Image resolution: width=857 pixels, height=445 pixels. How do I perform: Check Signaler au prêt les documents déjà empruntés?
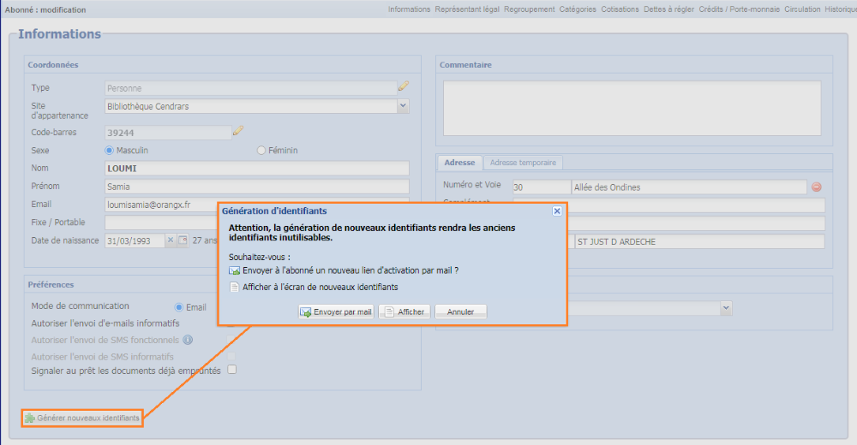click(231, 371)
